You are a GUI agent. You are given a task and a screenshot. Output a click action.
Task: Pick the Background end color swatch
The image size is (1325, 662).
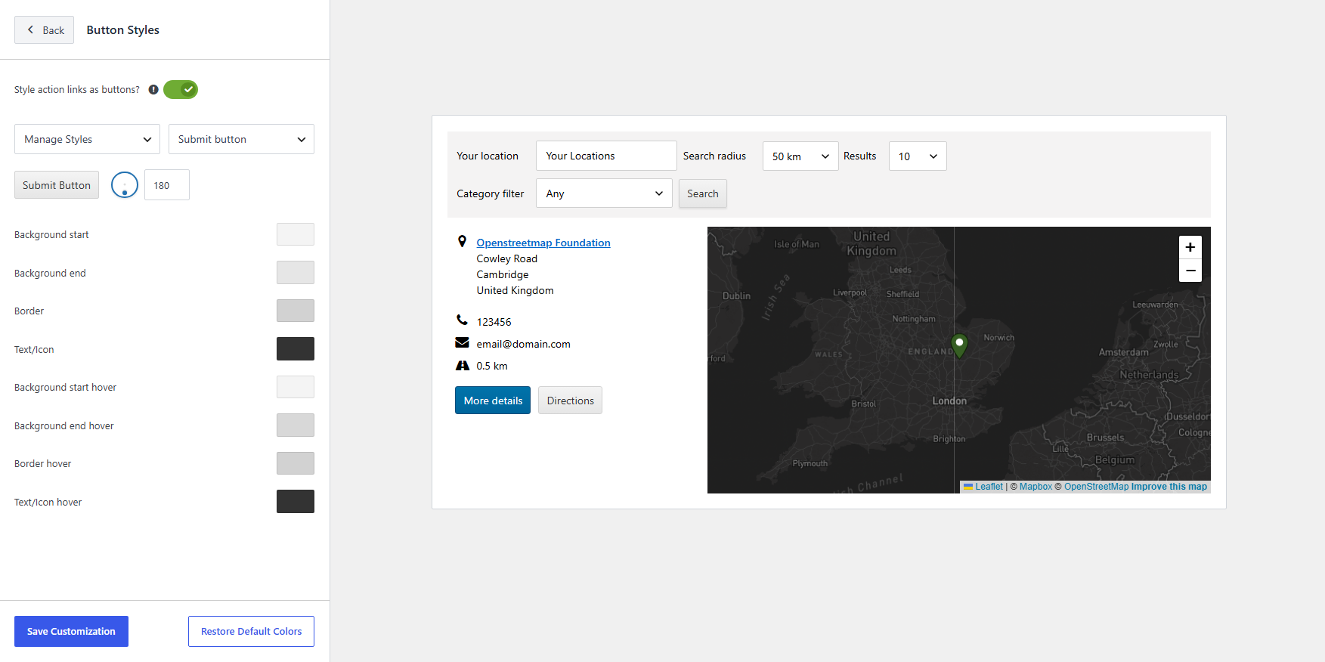pyautogui.click(x=296, y=273)
